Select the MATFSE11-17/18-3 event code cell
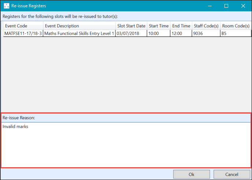This screenshot has width=252, height=180. [23, 33]
